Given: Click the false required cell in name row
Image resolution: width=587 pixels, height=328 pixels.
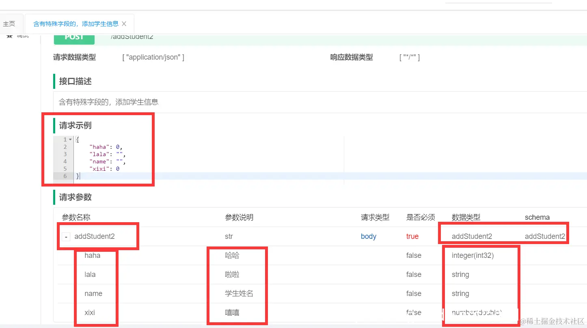Looking at the screenshot, I should pyautogui.click(x=414, y=294).
